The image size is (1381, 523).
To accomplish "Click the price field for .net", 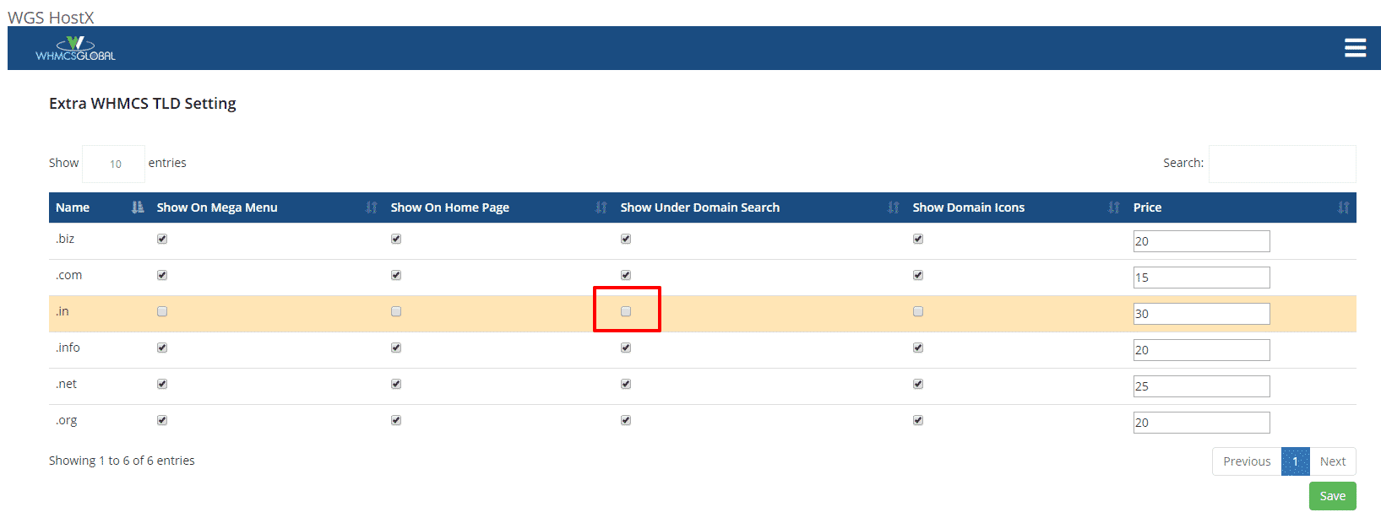I will 1201,386.
